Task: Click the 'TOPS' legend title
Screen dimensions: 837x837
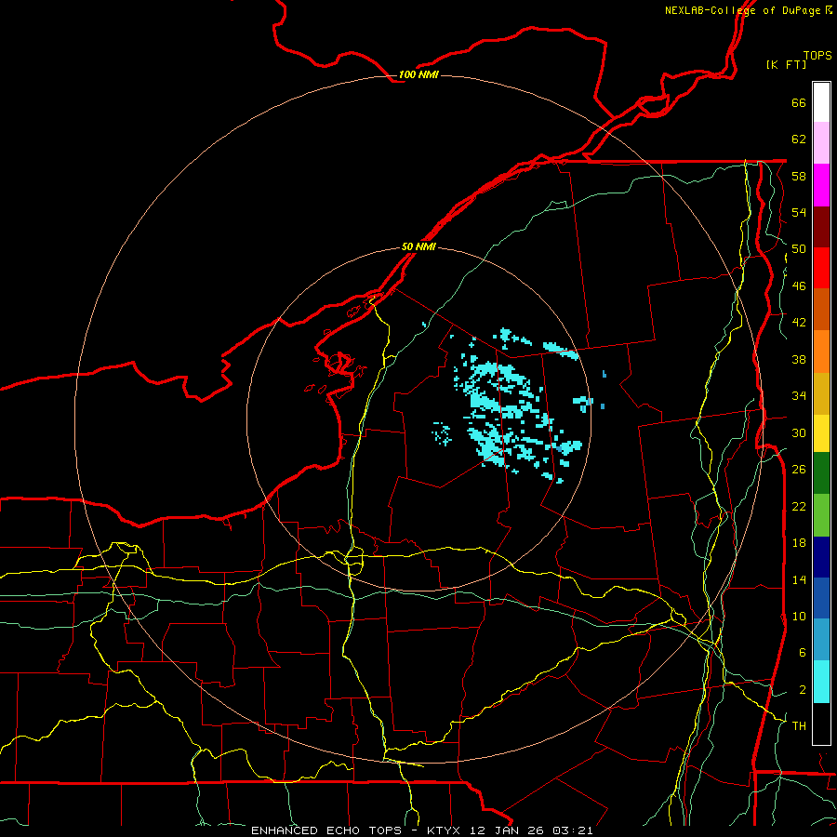Action: tap(817, 55)
